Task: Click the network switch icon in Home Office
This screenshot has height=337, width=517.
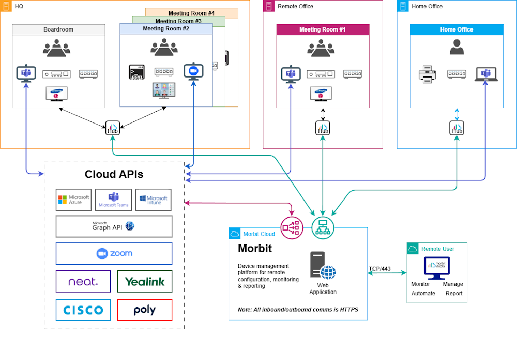Action: tap(457, 74)
